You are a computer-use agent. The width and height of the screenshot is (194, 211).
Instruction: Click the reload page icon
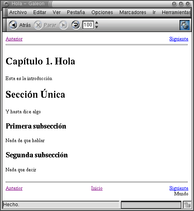click(76, 25)
